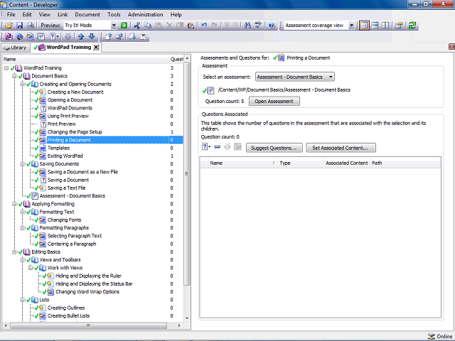Click the new section blue book icon
The width and height of the screenshot is (455, 341).
click(19, 36)
